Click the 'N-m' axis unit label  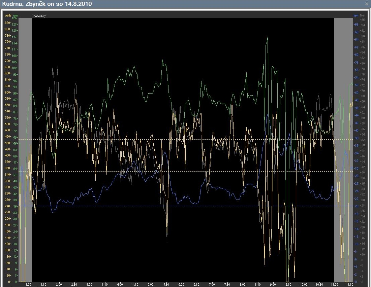[363, 15]
